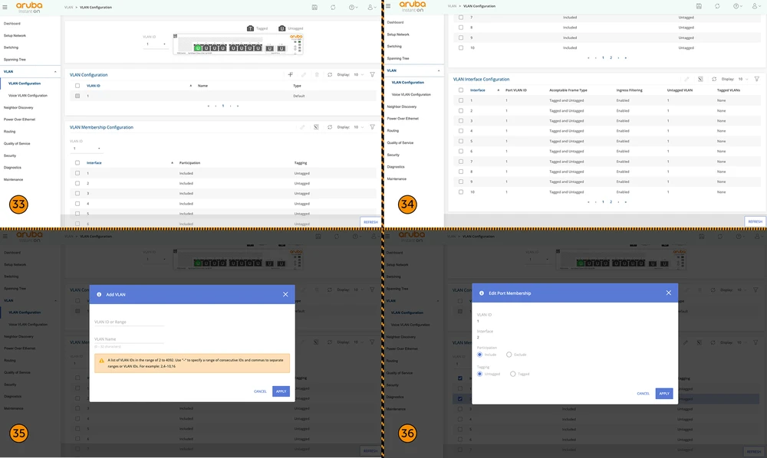Open the hamburger menu in panel 34

tap(388, 6)
